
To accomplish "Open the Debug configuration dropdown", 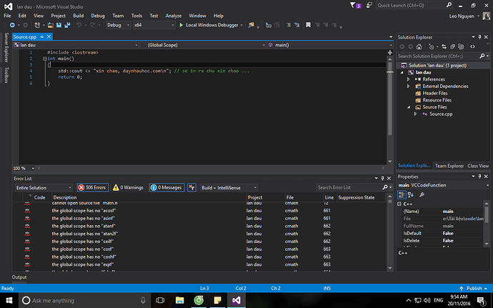I will pos(117,25).
